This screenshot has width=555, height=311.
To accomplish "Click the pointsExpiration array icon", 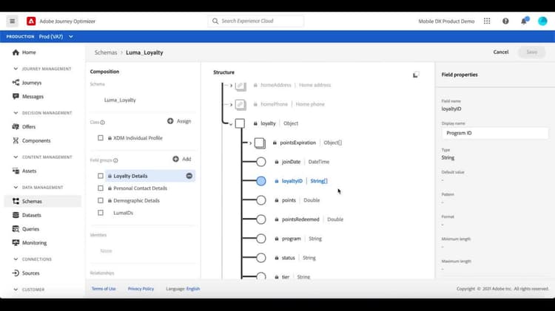I will [x=260, y=143].
